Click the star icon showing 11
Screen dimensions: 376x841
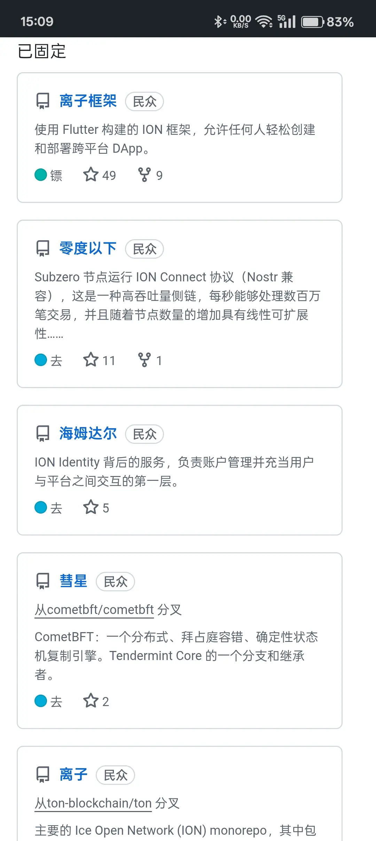coord(91,359)
